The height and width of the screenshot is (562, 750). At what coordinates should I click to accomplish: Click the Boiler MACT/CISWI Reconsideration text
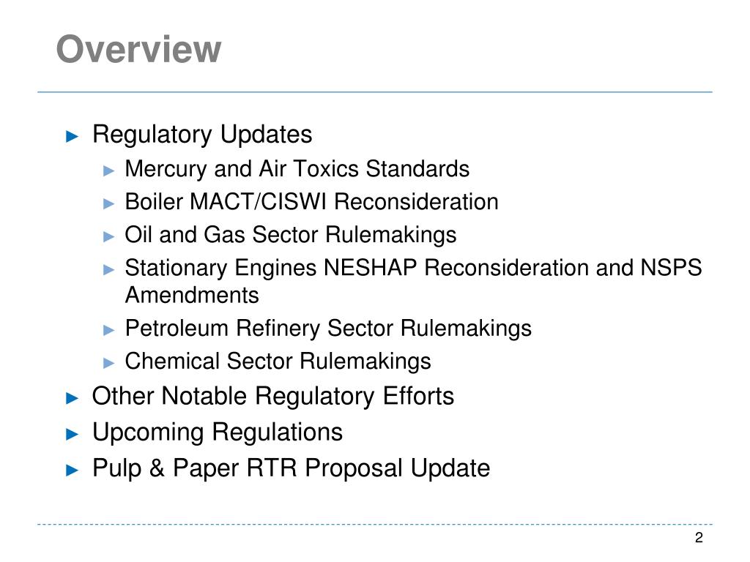[x=311, y=202]
